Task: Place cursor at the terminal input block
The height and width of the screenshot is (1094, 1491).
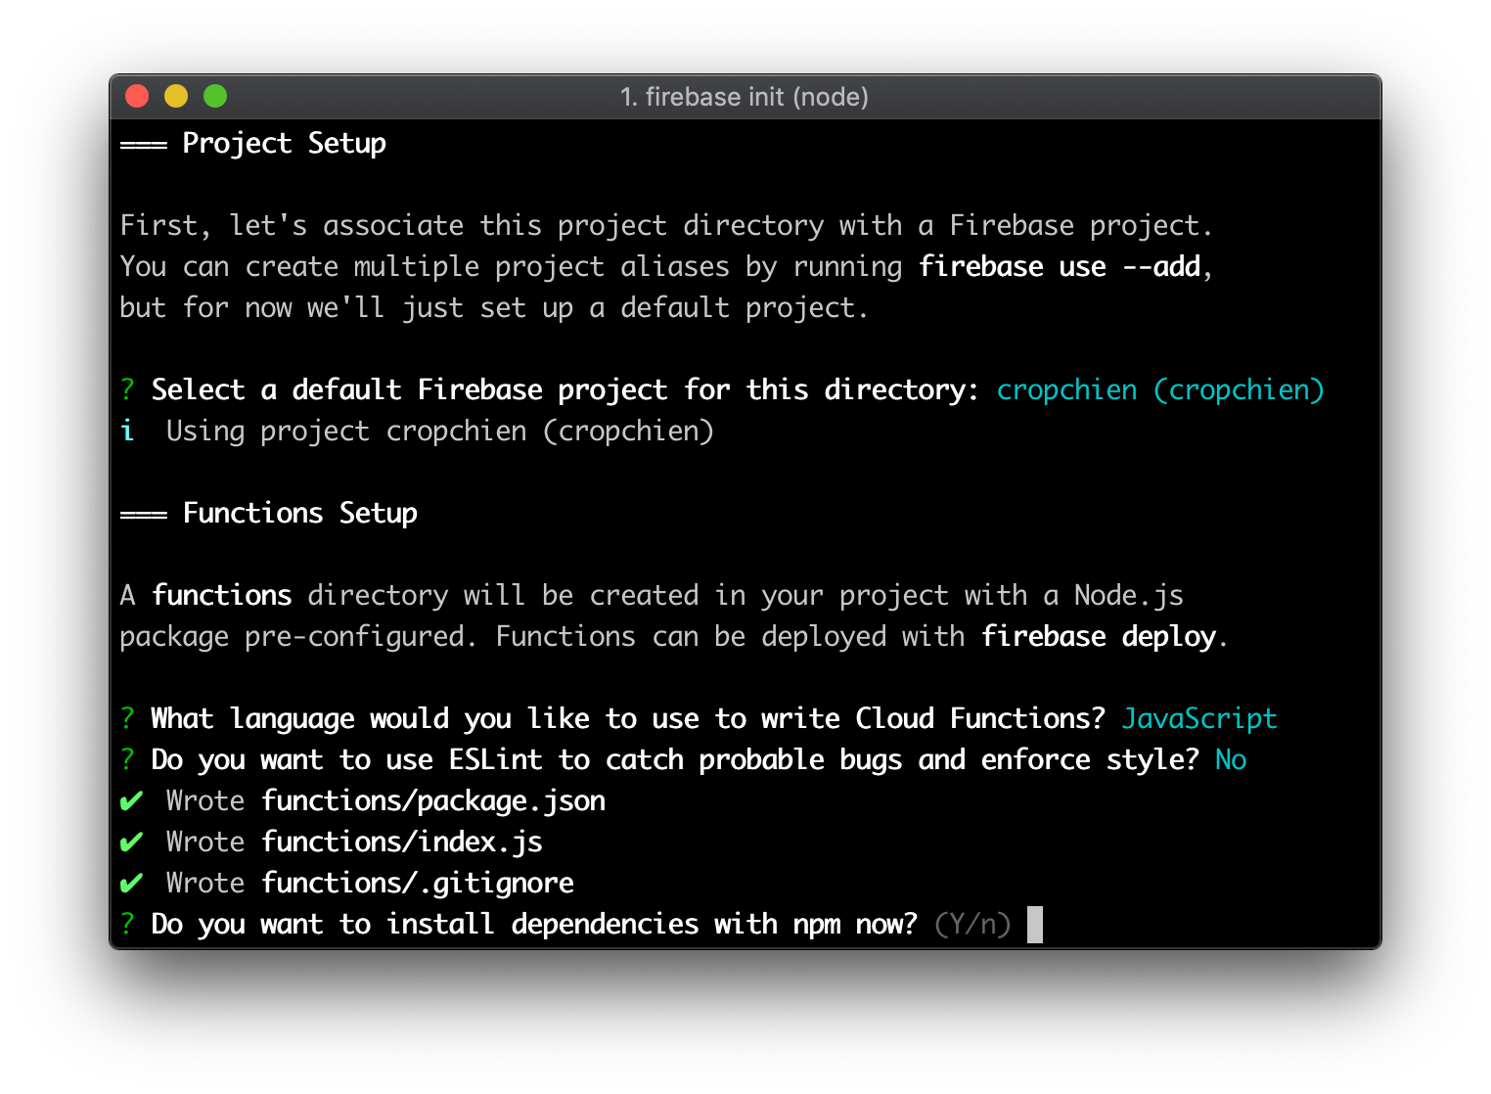Action: 1035,924
